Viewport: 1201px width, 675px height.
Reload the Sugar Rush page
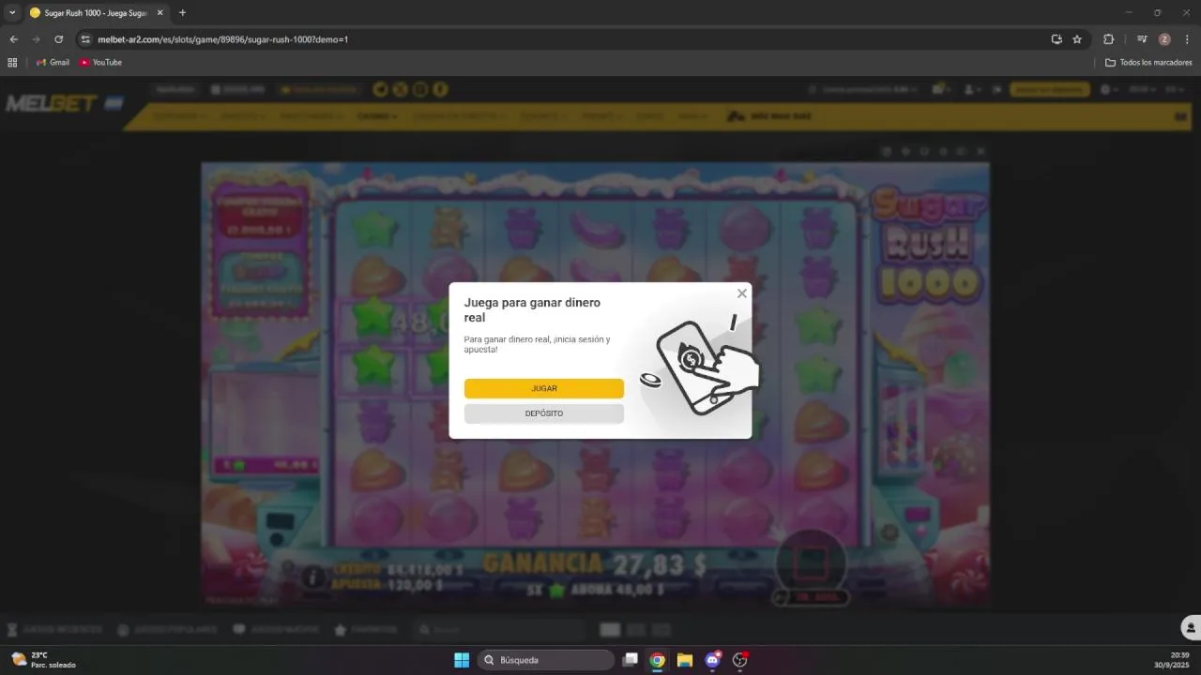pos(59,39)
